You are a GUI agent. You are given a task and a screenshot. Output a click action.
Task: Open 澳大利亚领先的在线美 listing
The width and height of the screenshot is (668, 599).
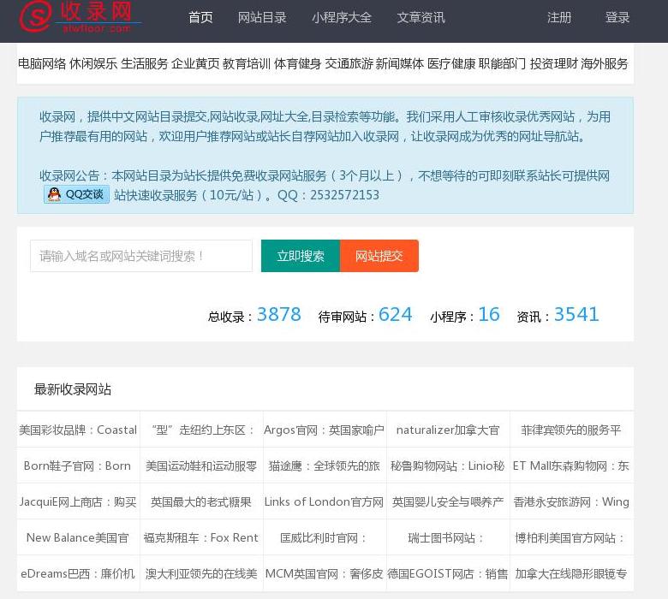click(x=201, y=574)
